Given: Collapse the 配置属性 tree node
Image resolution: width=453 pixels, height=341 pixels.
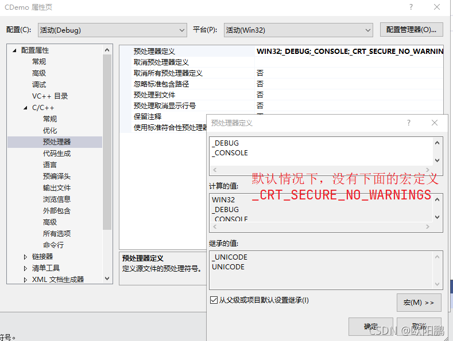Looking at the screenshot, I should coord(14,50).
